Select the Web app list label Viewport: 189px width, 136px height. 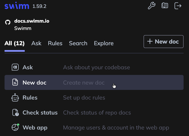(35, 128)
